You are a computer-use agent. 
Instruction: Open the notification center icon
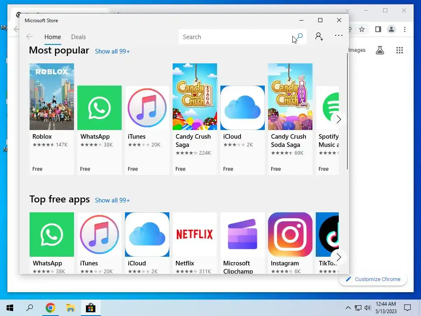point(407,308)
